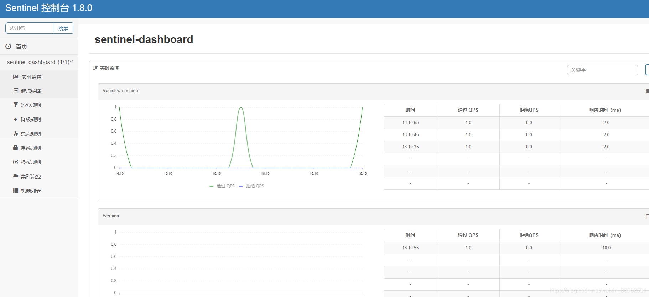Focus the 应用名 application name field
The height and width of the screenshot is (297, 649).
30,28
